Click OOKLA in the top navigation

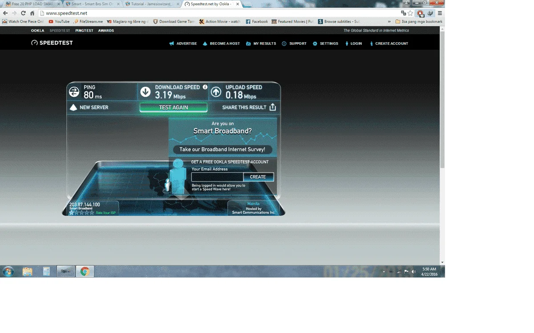[37, 31]
